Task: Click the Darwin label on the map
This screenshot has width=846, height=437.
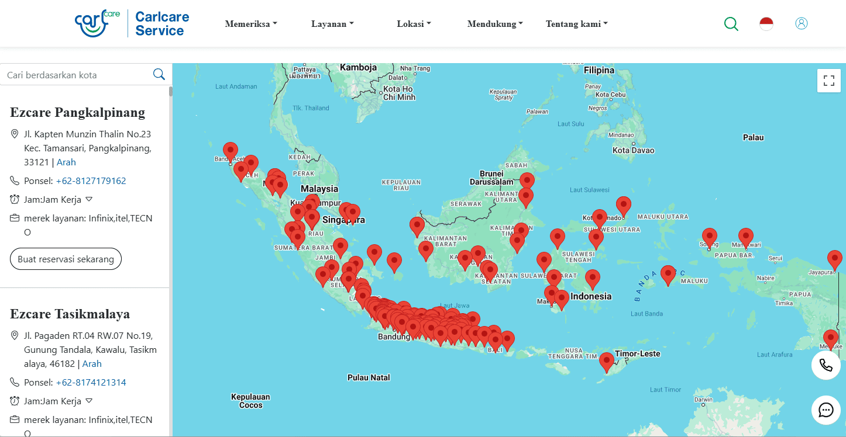Action: coord(703,400)
